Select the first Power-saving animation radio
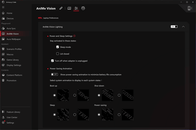The image size is (196, 130). (99, 115)
